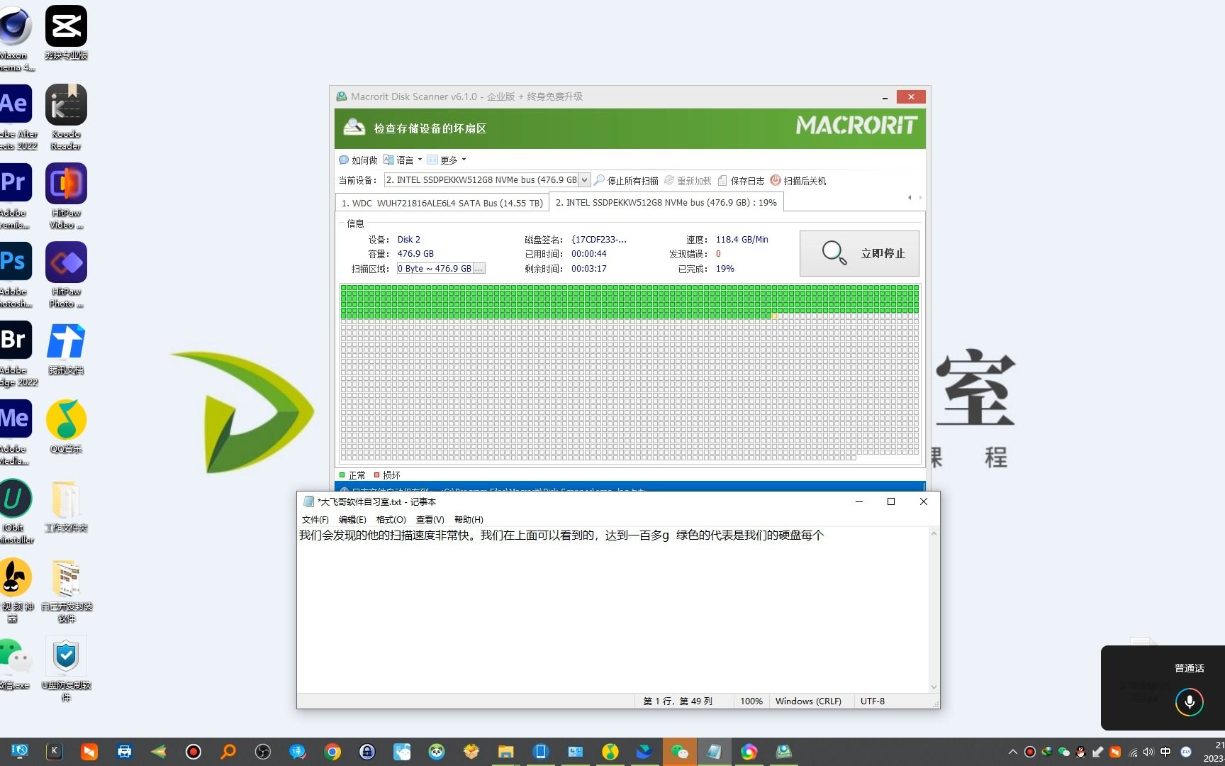Viewport: 1225px width, 766px height.
Task: Click the green 正常 legend swatch
Action: (342, 475)
